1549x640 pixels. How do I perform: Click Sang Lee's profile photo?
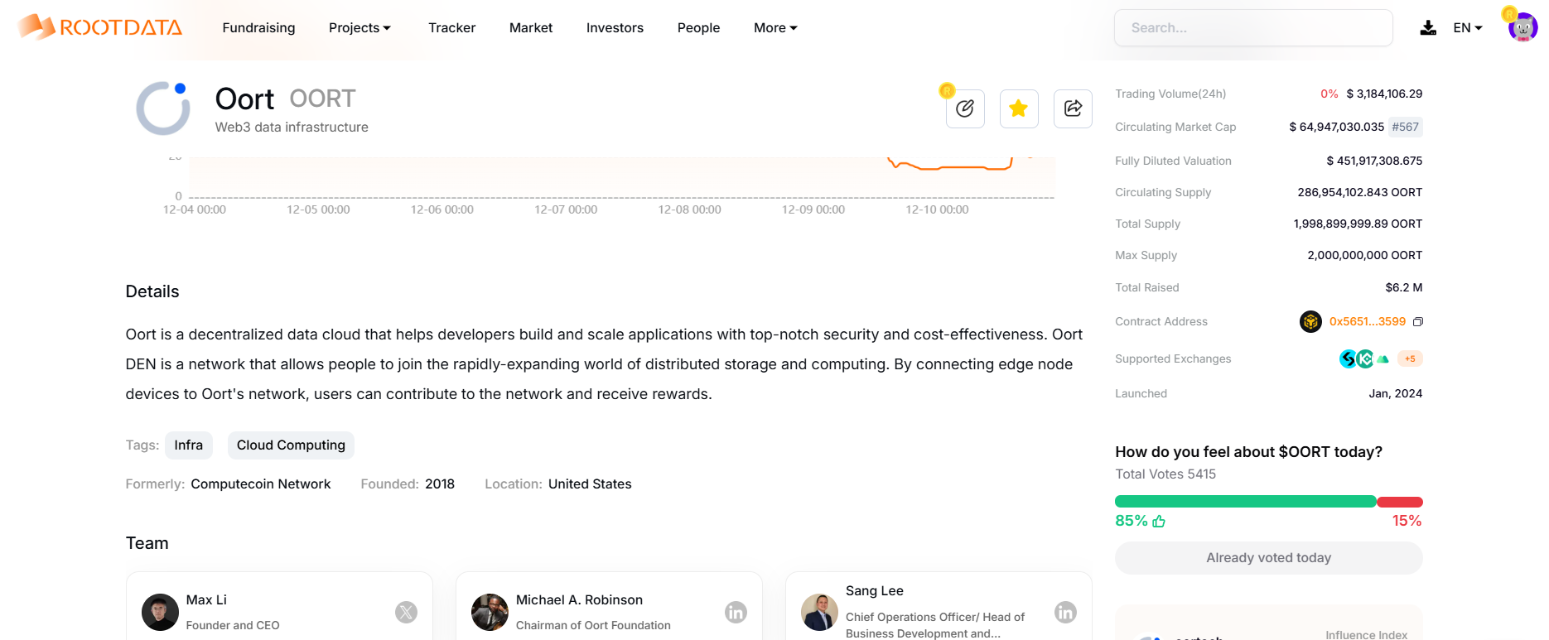click(x=819, y=612)
